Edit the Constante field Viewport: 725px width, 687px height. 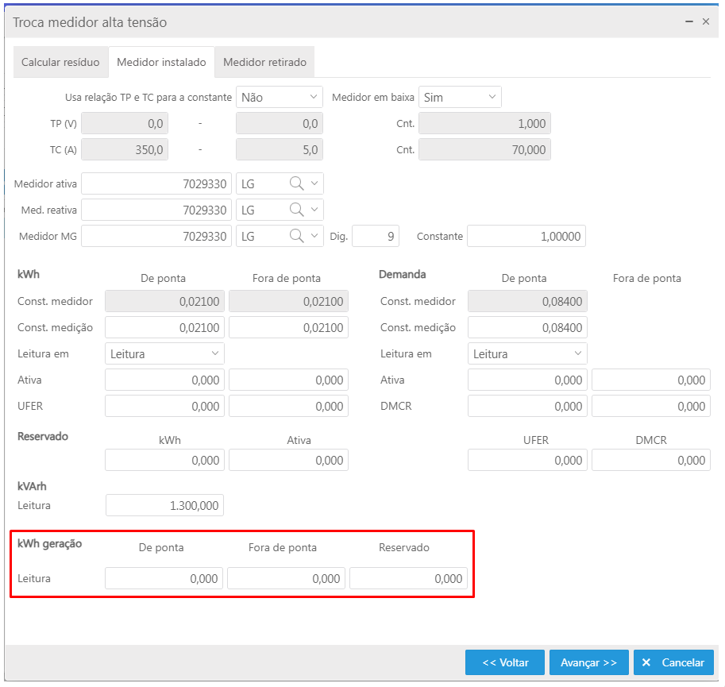[526, 236]
